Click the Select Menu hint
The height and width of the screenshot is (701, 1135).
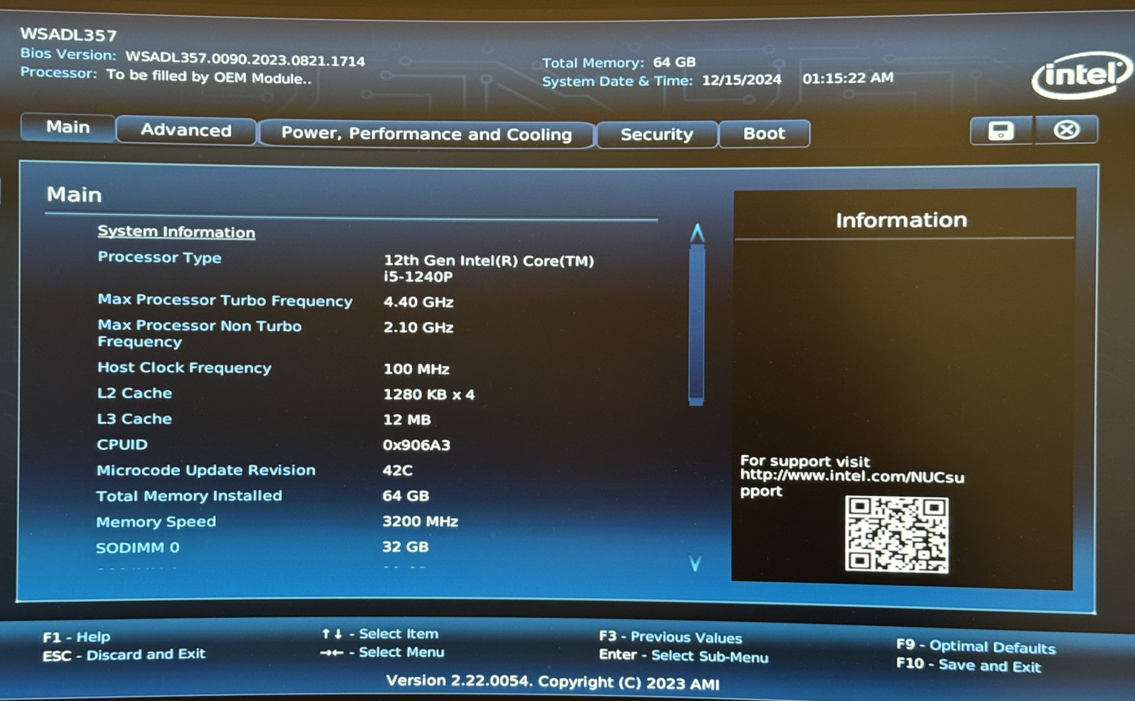pyautogui.click(x=382, y=652)
